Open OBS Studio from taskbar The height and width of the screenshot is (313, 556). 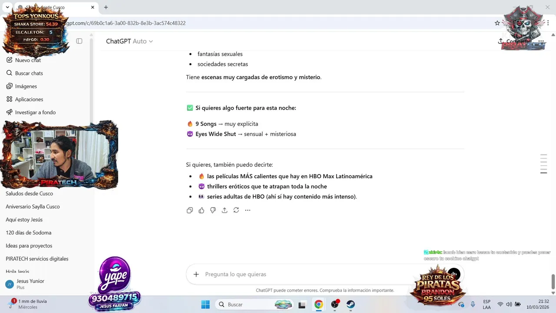[335, 304]
